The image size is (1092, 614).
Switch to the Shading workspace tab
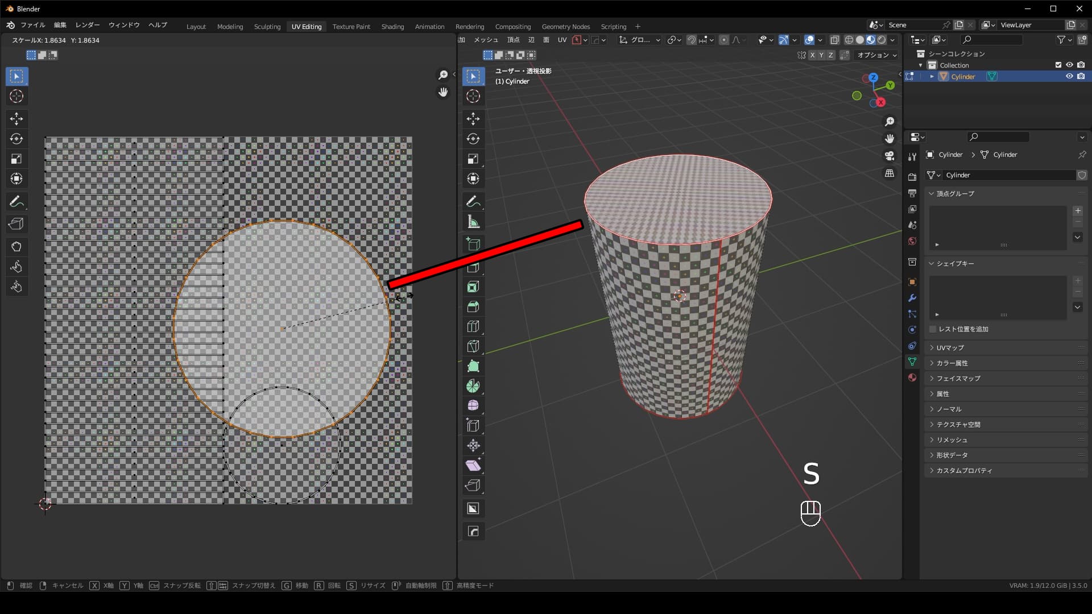392,26
